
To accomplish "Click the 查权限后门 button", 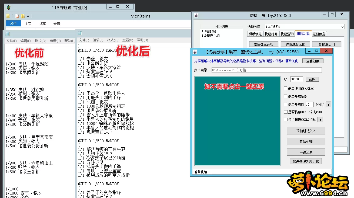I will point(326,44).
